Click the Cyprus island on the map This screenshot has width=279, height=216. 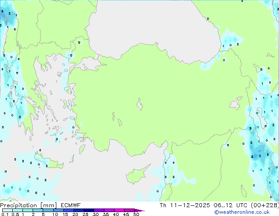(136, 175)
